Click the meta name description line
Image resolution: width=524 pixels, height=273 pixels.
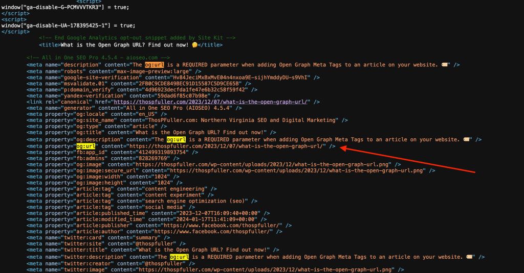(x=243, y=65)
